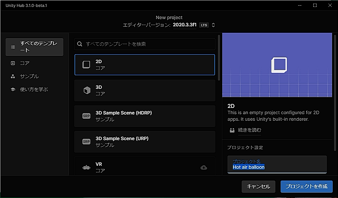The image size is (338, 198).
Task: Select the 2D template list entry
Action: 144,64
